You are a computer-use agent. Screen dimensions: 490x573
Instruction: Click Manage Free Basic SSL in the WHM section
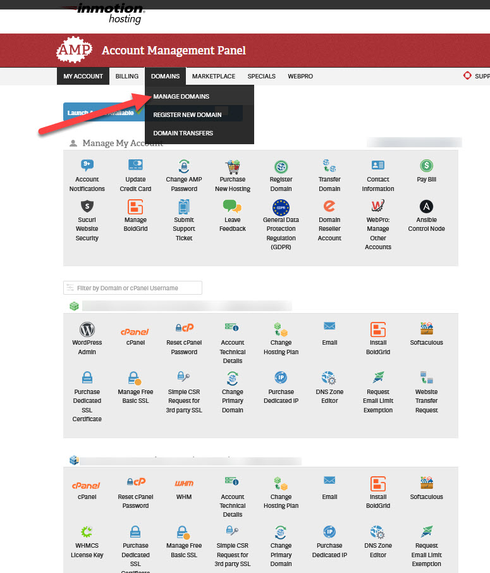(183, 533)
